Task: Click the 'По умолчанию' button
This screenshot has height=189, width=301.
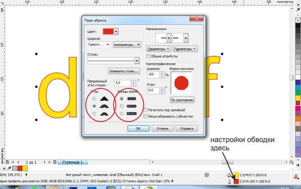Action: pyautogui.click(x=182, y=100)
